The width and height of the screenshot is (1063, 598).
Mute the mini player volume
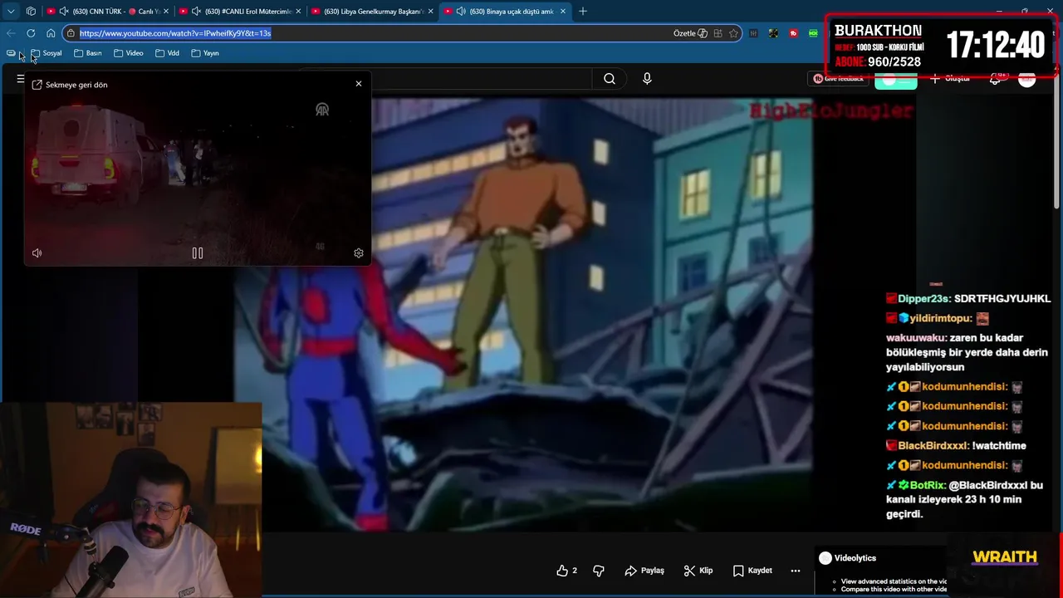tap(37, 253)
